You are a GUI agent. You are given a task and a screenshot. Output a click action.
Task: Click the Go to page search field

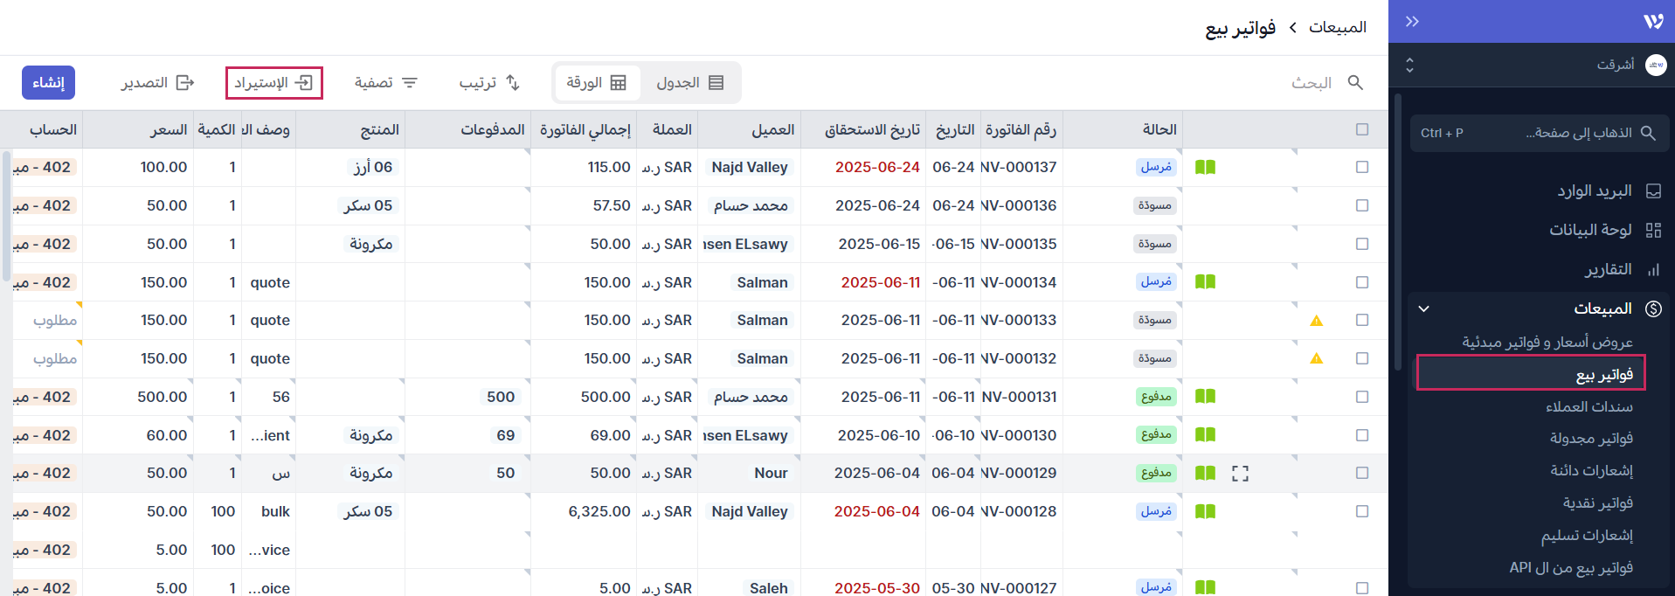[1539, 133]
